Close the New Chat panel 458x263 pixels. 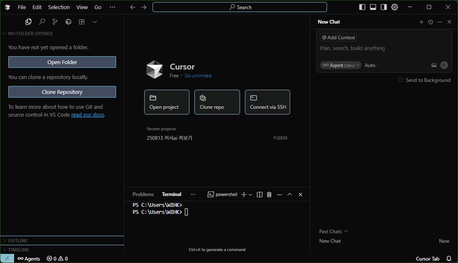pyautogui.click(x=449, y=22)
